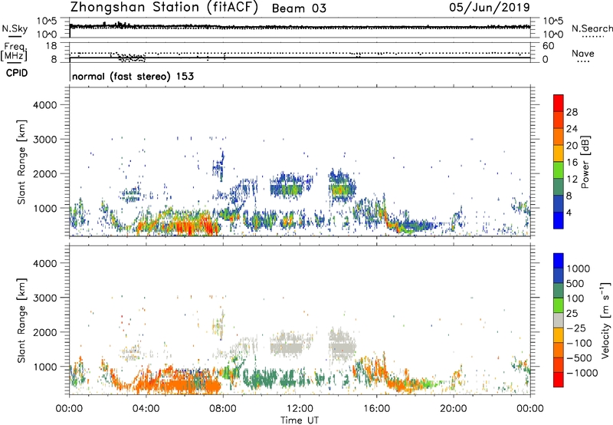
Task: Pick the yellow 16–20 dB power colorbar segment
Action: click(559, 153)
